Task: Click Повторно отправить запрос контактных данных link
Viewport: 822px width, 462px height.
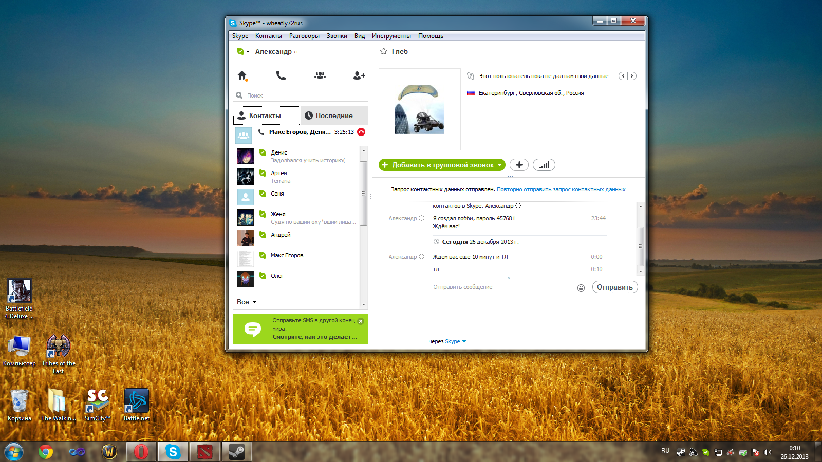Action: [x=561, y=189]
